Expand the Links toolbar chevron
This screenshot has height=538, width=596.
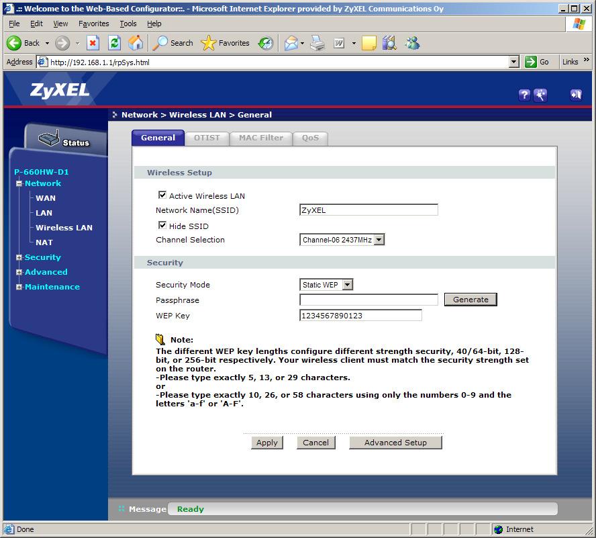pyautogui.click(x=587, y=60)
